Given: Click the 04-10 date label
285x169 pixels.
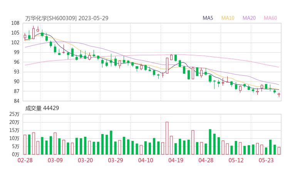Looking at the screenshot, I should point(146,160).
